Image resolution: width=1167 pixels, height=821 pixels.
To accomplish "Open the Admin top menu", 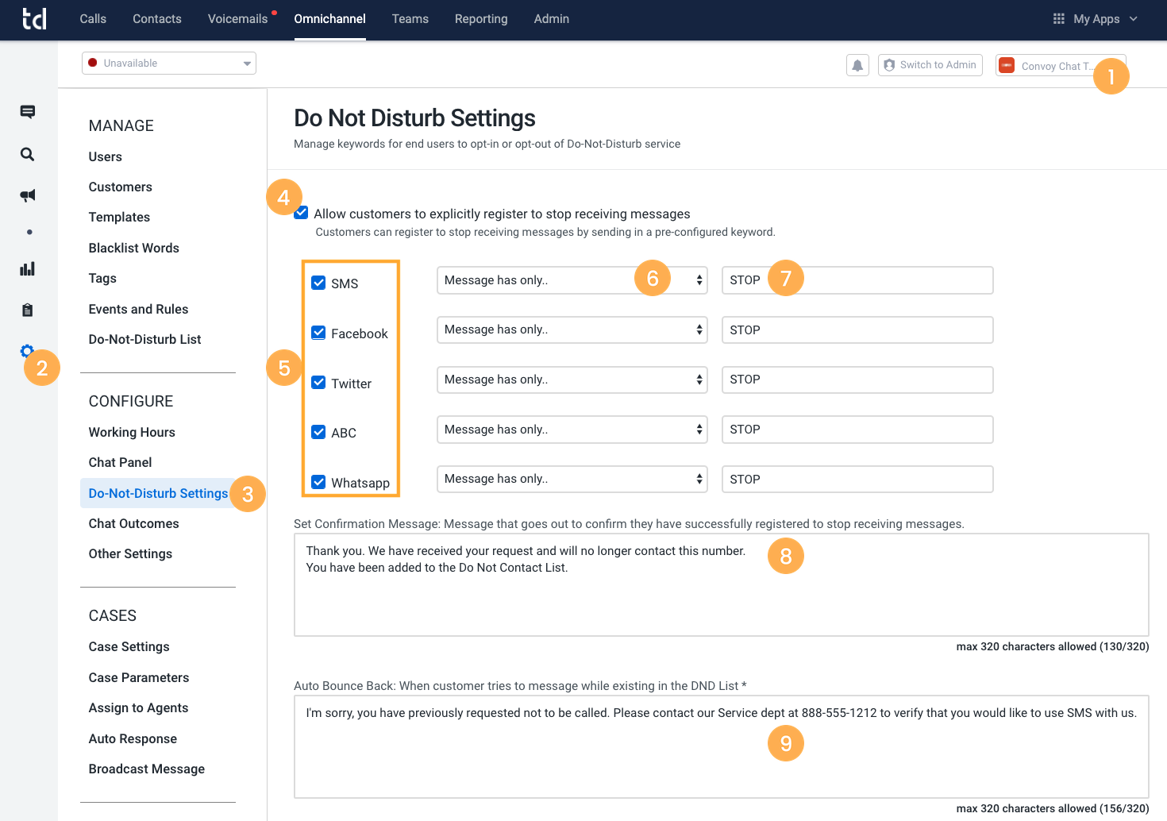I will point(552,19).
